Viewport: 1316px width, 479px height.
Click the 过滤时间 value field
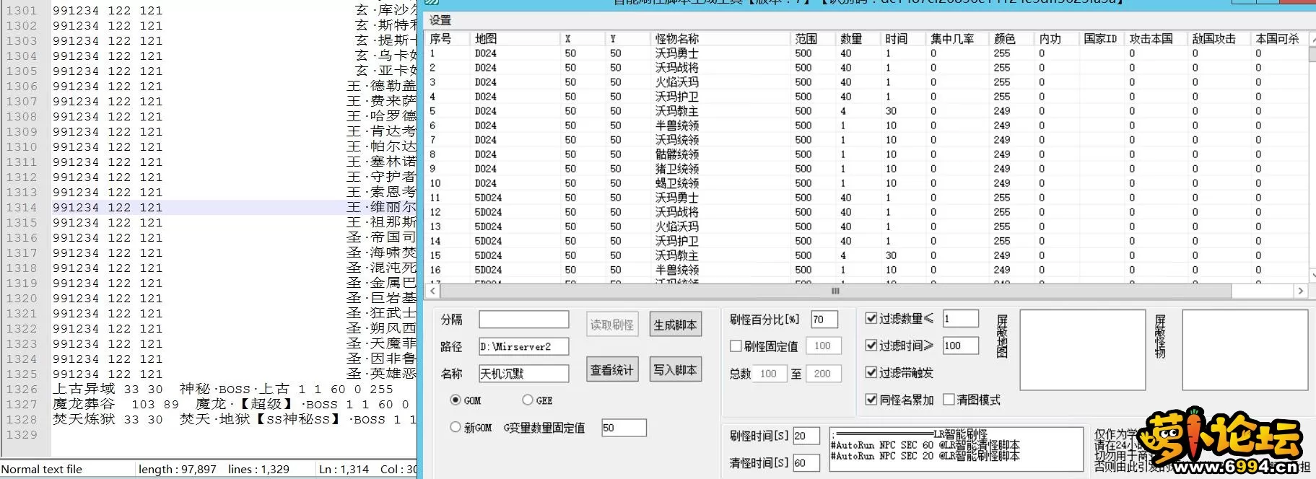[x=961, y=346]
